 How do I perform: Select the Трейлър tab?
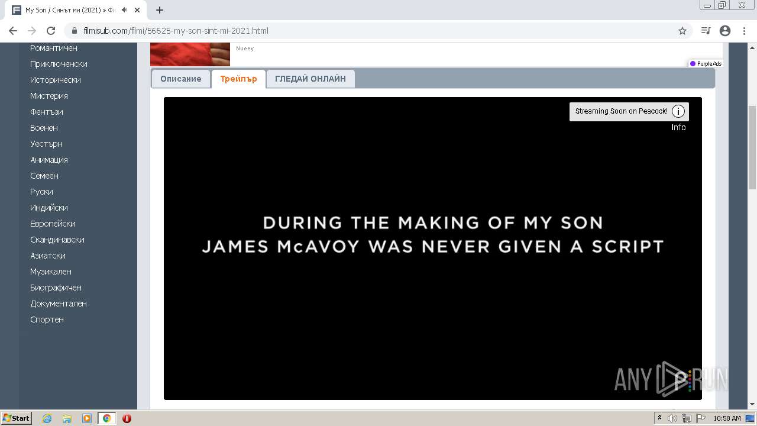tap(238, 79)
